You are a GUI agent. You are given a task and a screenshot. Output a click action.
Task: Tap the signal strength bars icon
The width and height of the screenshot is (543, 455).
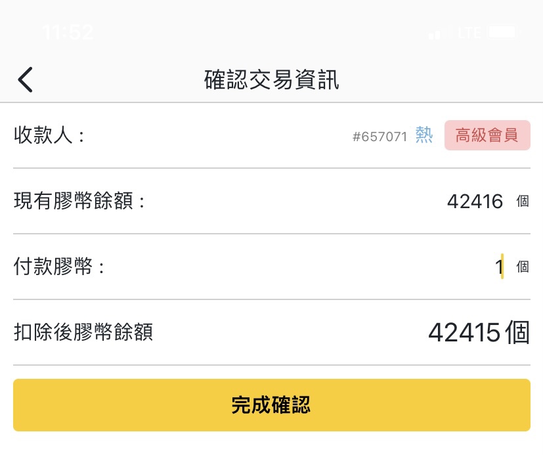440,33
